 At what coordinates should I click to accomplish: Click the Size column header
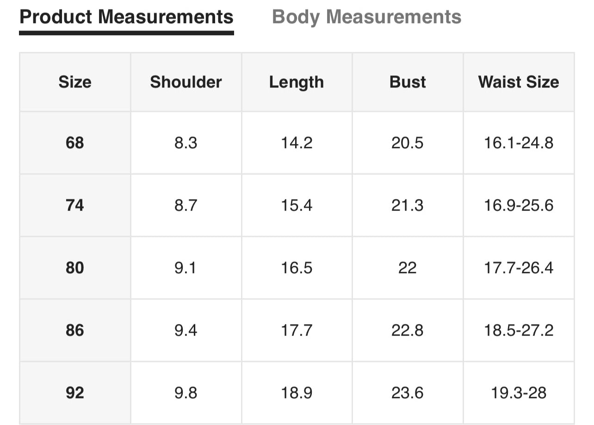coord(75,82)
